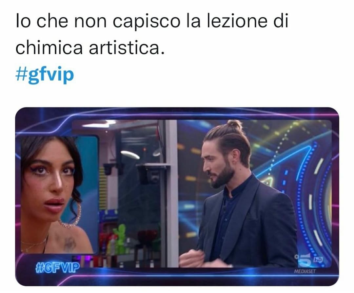This screenshot has height=293, width=354.
Task: Open the blue #gfvip hashtag link
Action: [45, 75]
